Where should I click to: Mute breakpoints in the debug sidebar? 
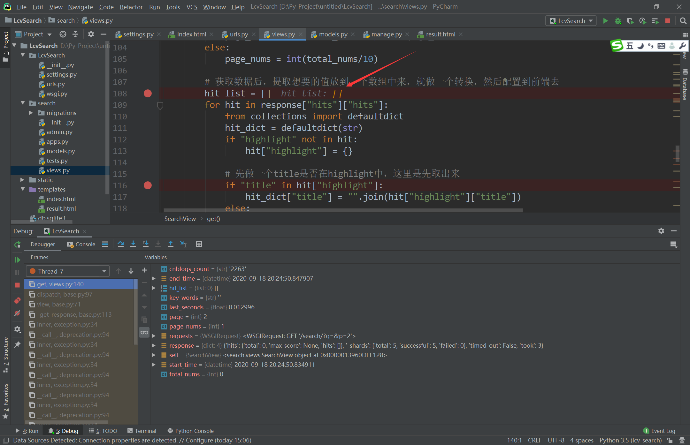tap(17, 313)
